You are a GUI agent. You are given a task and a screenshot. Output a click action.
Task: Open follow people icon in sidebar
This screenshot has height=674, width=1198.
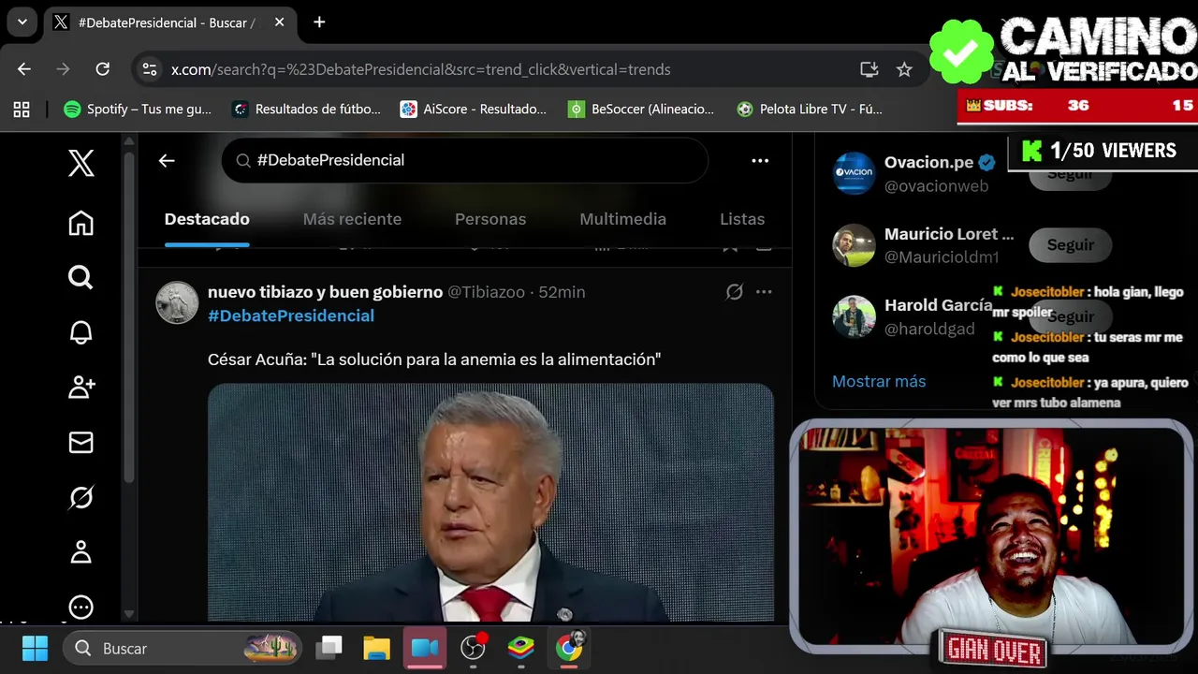pyautogui.click(x=81, y=387)
